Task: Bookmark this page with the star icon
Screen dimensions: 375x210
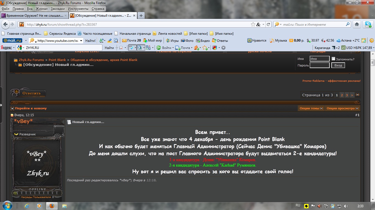Action: point(253,24)
